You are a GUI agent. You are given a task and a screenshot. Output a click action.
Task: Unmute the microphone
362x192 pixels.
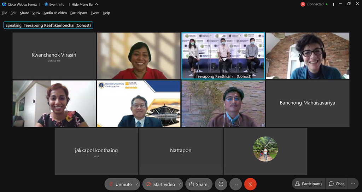[x=119, y=184]
